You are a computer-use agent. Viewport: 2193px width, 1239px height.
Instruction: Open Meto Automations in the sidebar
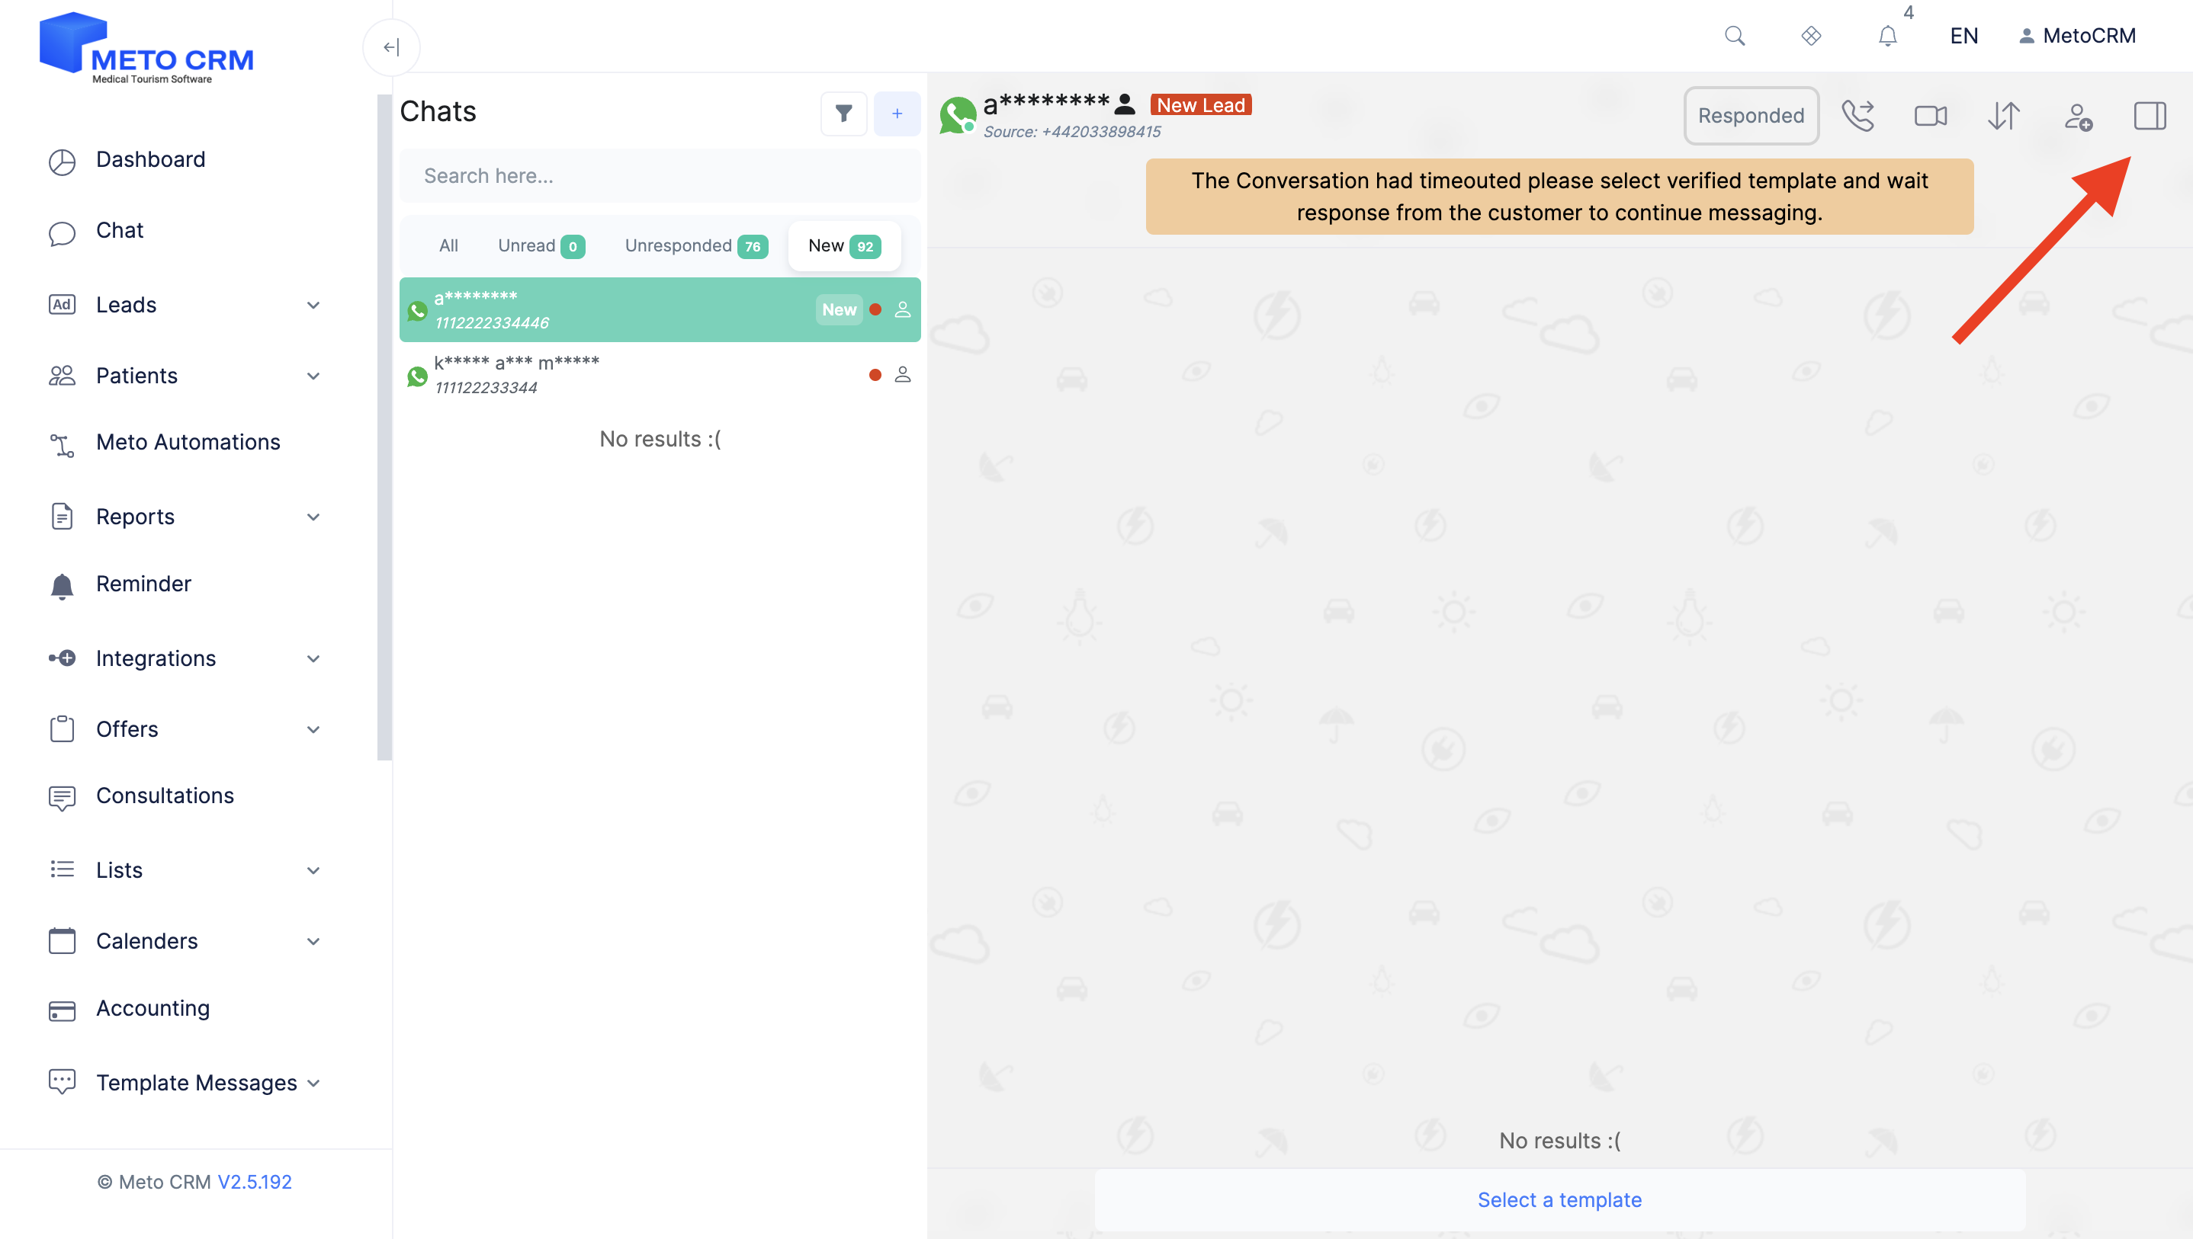pyautogui.click(x=188, y=443)
